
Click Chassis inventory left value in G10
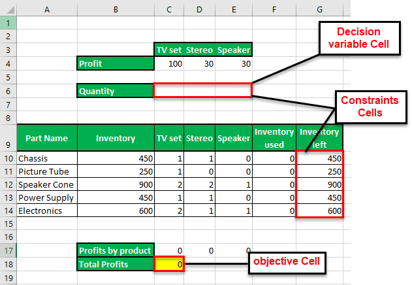click(319, 158)
